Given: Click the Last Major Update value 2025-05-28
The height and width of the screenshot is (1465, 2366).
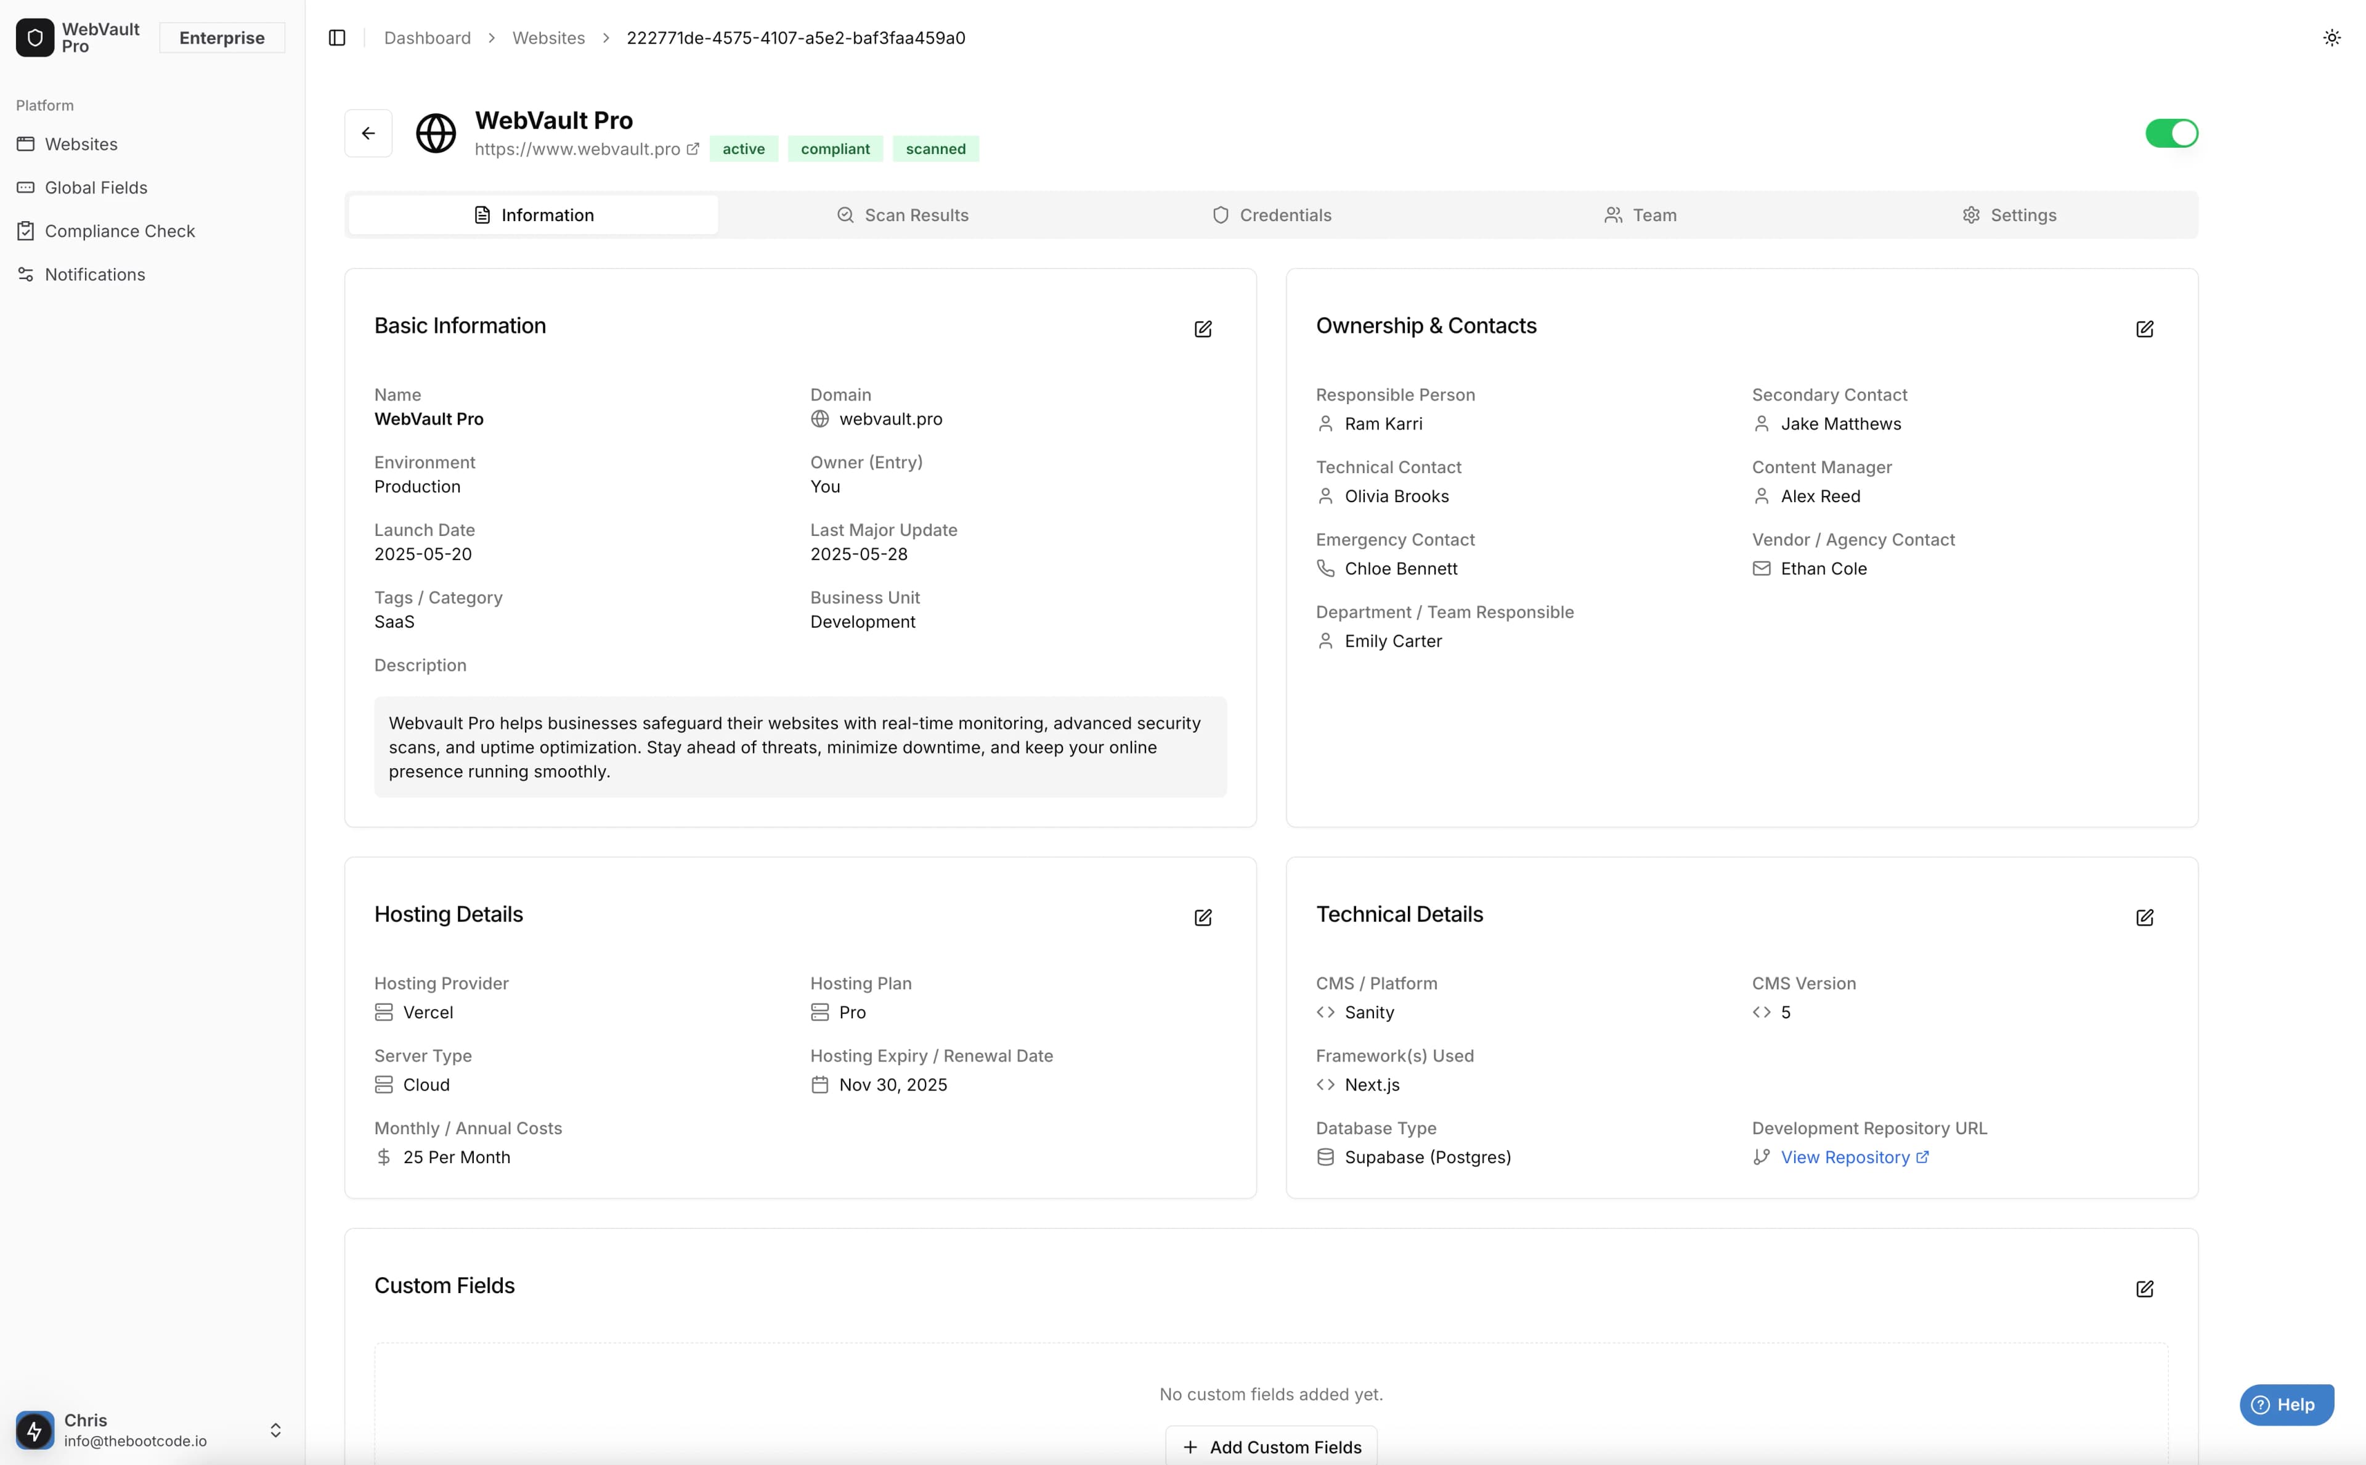Looking at the screenshot, I should click(858, 554).
